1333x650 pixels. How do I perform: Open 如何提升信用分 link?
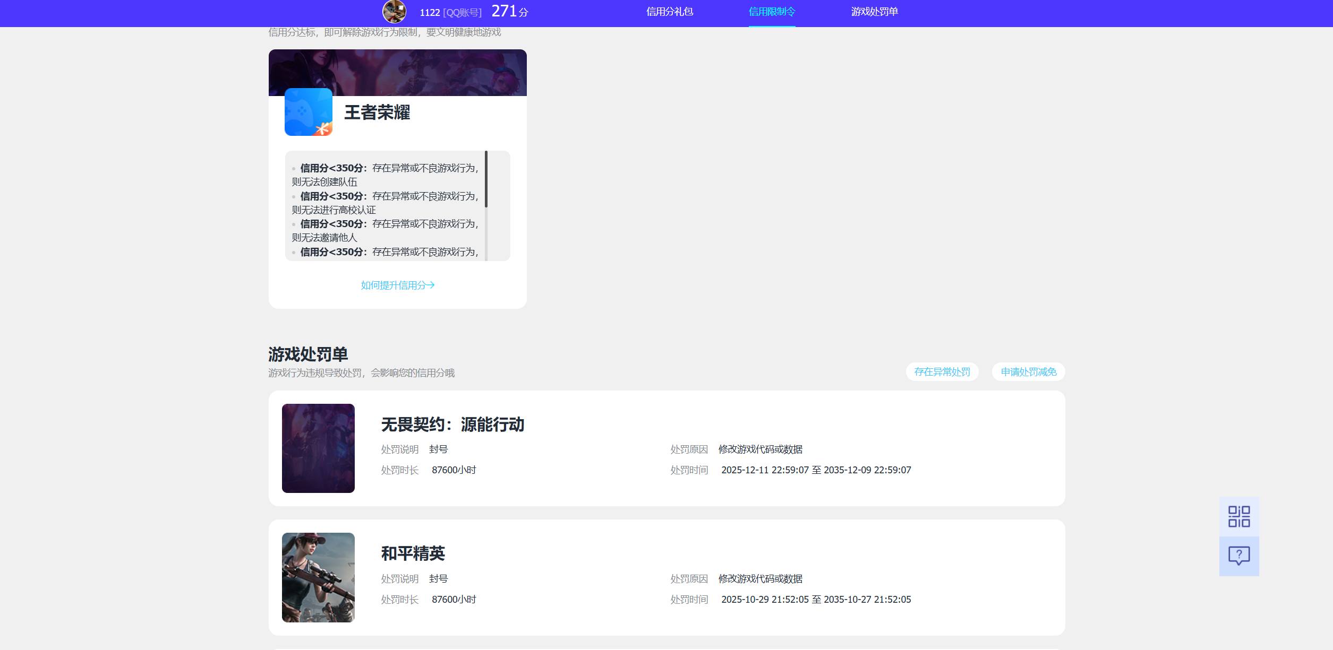398,285
